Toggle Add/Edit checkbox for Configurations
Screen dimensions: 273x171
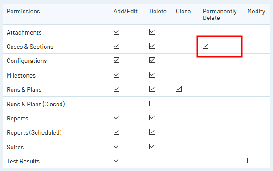click(x=116, y=60)
